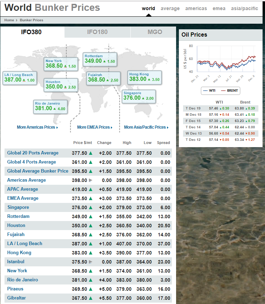The image size is (265, 304).
Task: Click the Change column header
Action: click(104, 143)
